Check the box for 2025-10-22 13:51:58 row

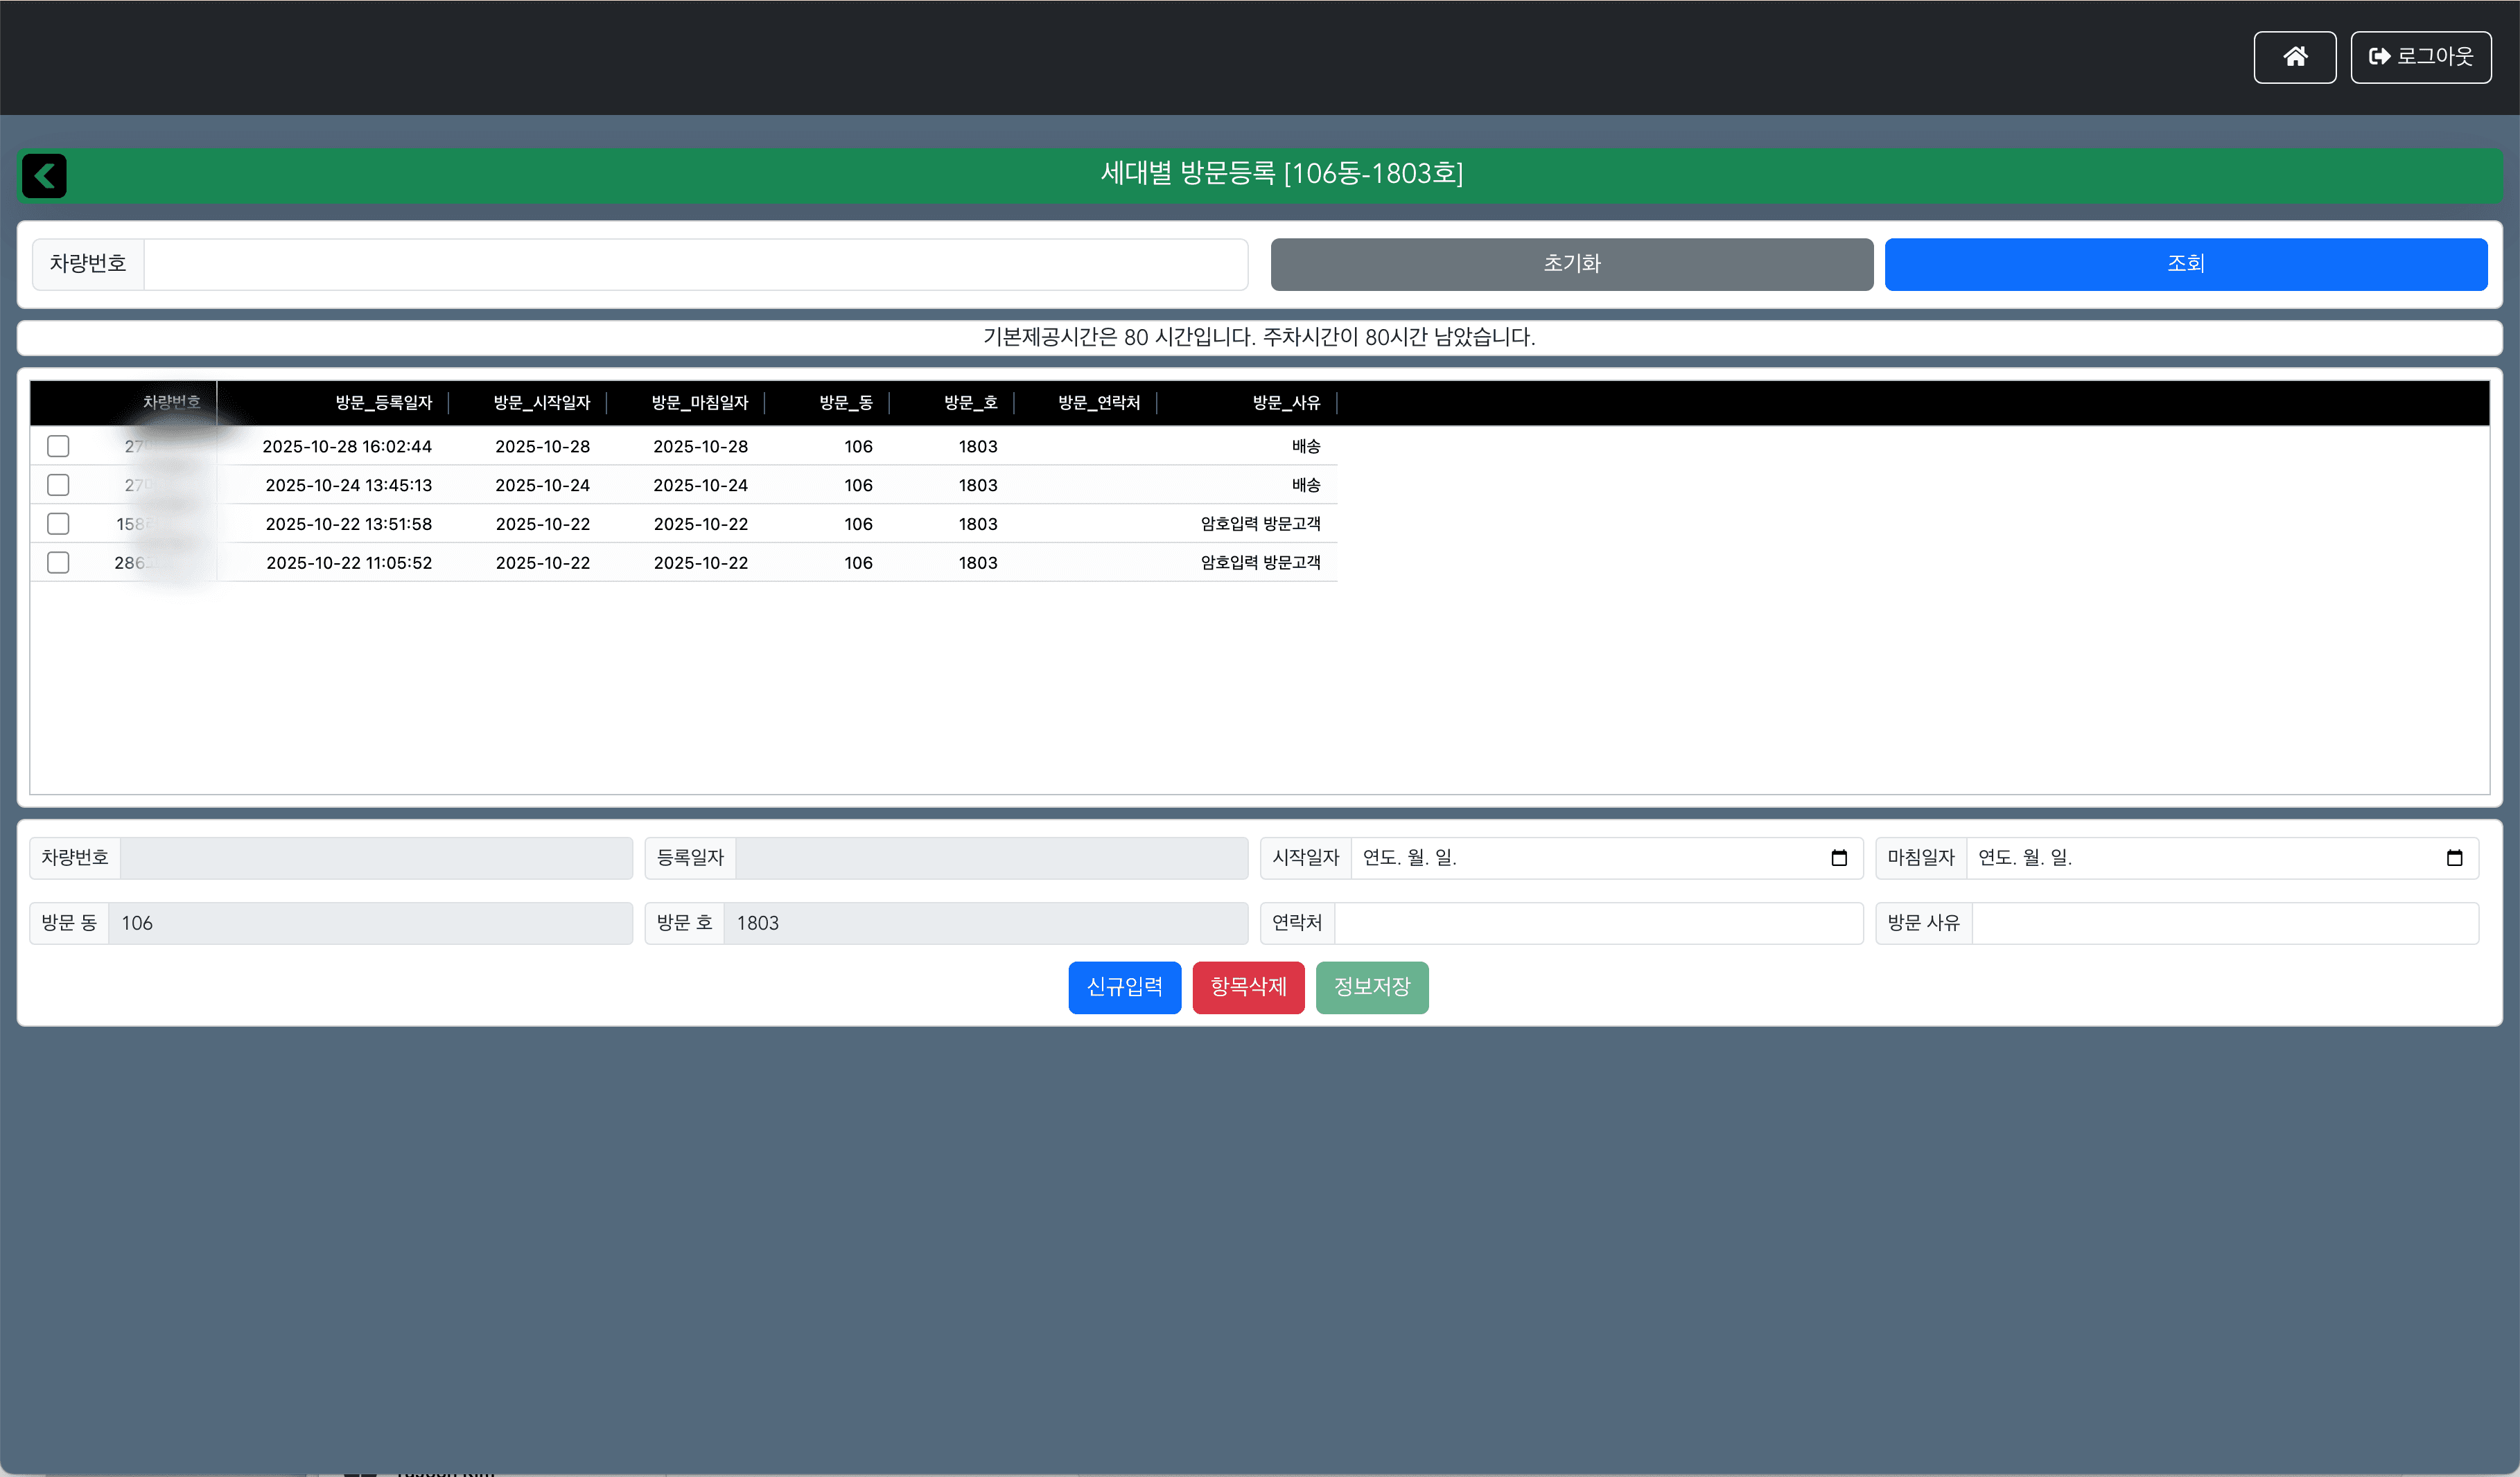click(x=58, y=524)
